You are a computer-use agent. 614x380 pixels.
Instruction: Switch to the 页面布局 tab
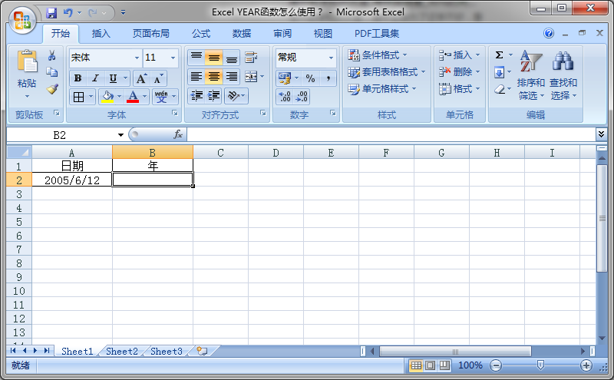pyautogui.click(x=150, y=34)
